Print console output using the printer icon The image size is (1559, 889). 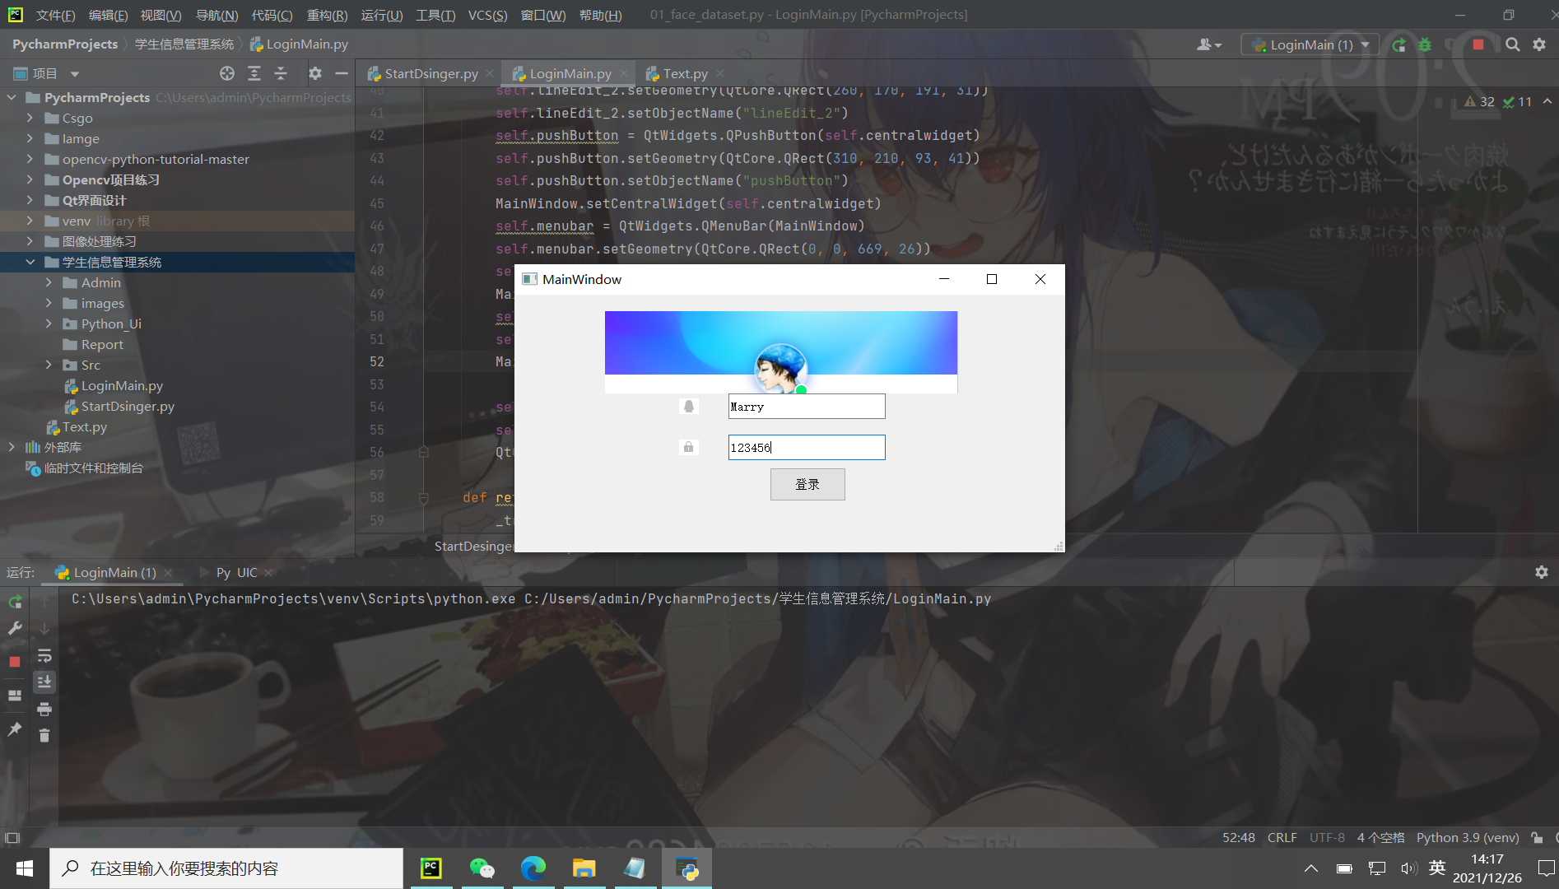click(x=44, y=709)
